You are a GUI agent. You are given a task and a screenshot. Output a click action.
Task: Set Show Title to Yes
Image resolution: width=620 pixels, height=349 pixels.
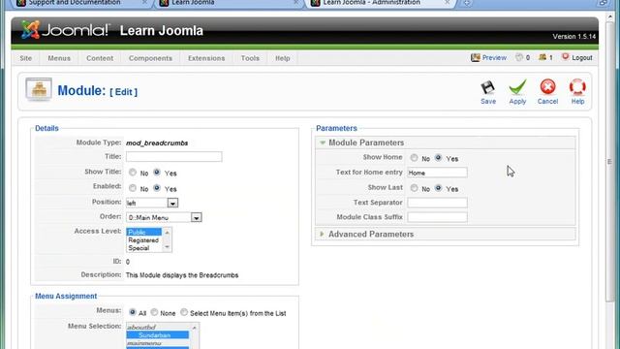[157, 173]
